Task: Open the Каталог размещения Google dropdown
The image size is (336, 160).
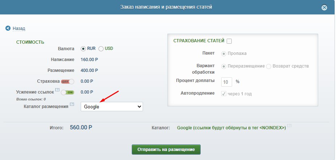Action: coord(112,107)
